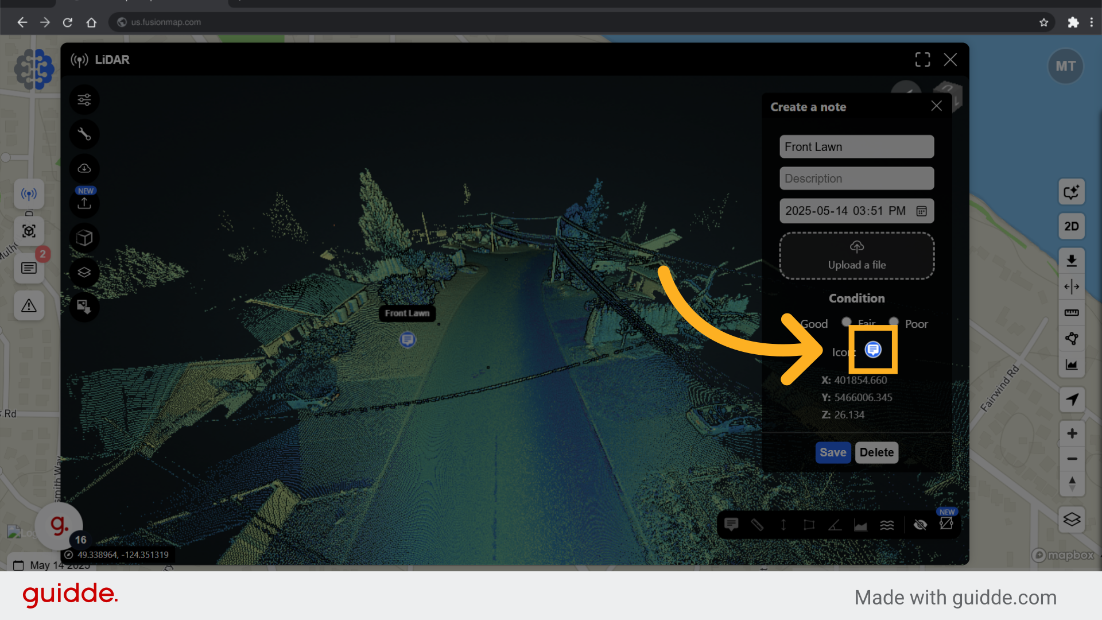Image resolution: width=1102 pixels, height=620 pixels.
Task: Open the calendar picker in date field
Action: [x=921, y=211]
